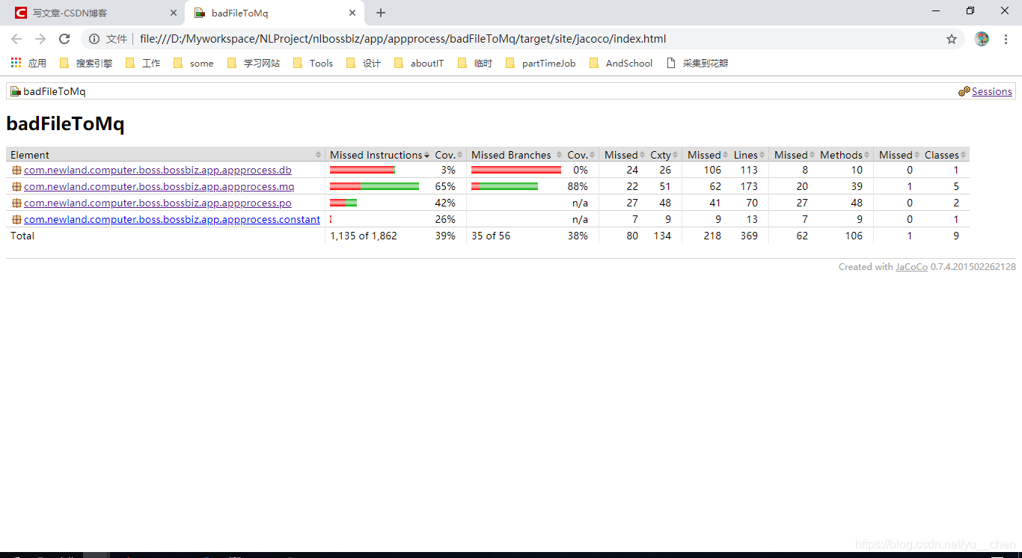Close the 写文章-CSDN博客 tab
Screen dimensions: 1022x558
(174, 13)
